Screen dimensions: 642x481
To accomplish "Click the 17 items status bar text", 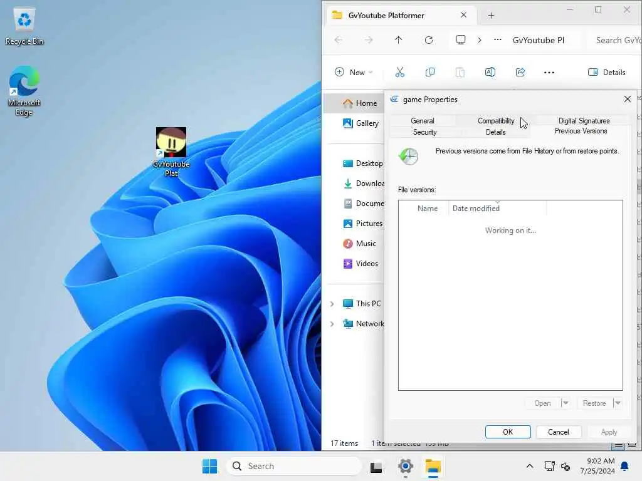I will (x=344, y=443).
